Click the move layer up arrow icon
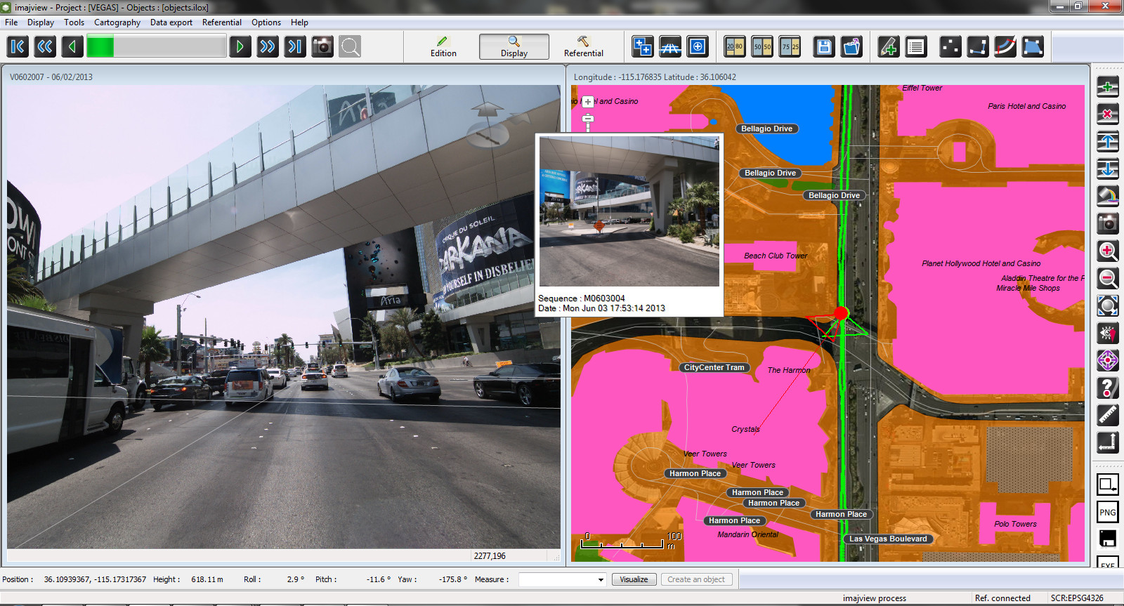Screen dimensions: 1124x606 (1108, 142)
